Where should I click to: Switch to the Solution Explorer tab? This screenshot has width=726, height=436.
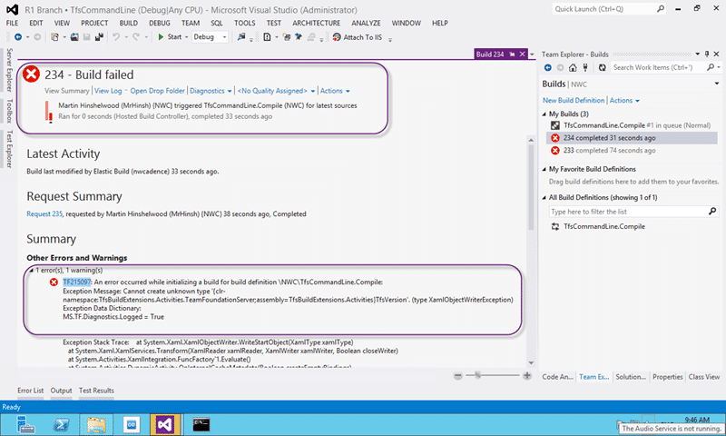(x=631, y=377)
